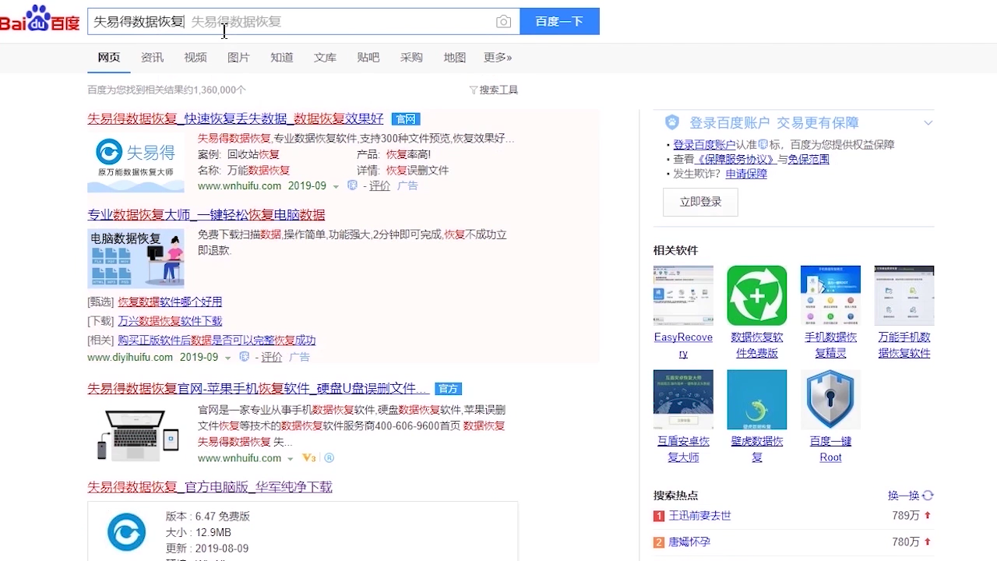Click the 电脑数据恢复 thumbnail image
997x561 pixels.
136,259
